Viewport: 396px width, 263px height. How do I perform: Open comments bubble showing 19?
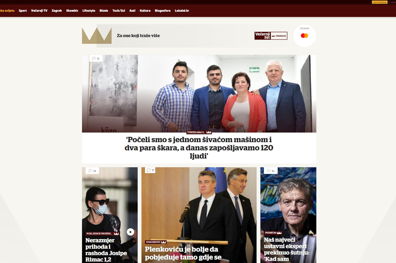(92, 171)
